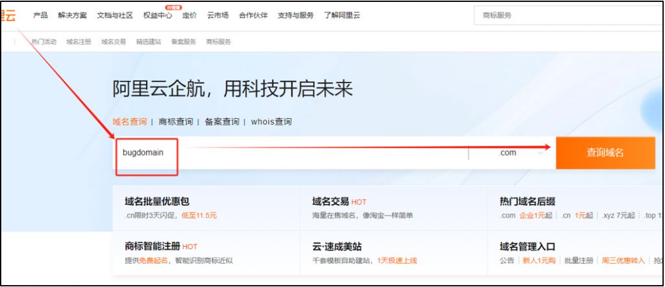Click the .cn限时3天闪促 description text

(151, 216)
